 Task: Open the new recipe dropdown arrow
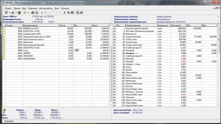pos(9,13)
